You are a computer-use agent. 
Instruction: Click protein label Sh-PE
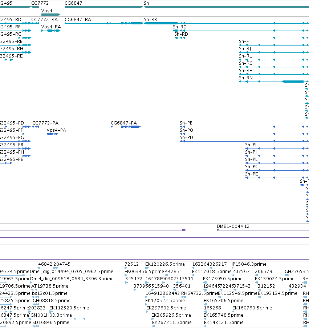click(252, 174)
